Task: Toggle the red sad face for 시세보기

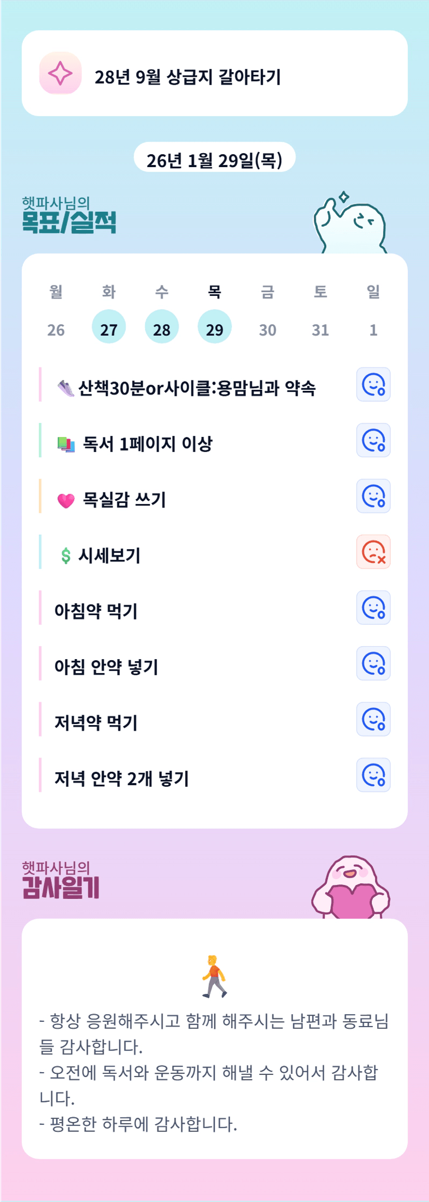Action: tap(373, 552)
